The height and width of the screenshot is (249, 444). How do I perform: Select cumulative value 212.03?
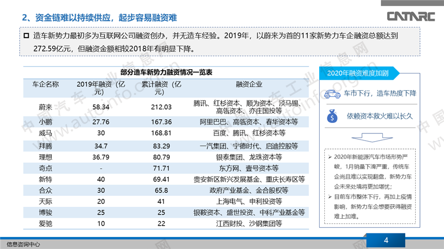click(x=161, y=107)
